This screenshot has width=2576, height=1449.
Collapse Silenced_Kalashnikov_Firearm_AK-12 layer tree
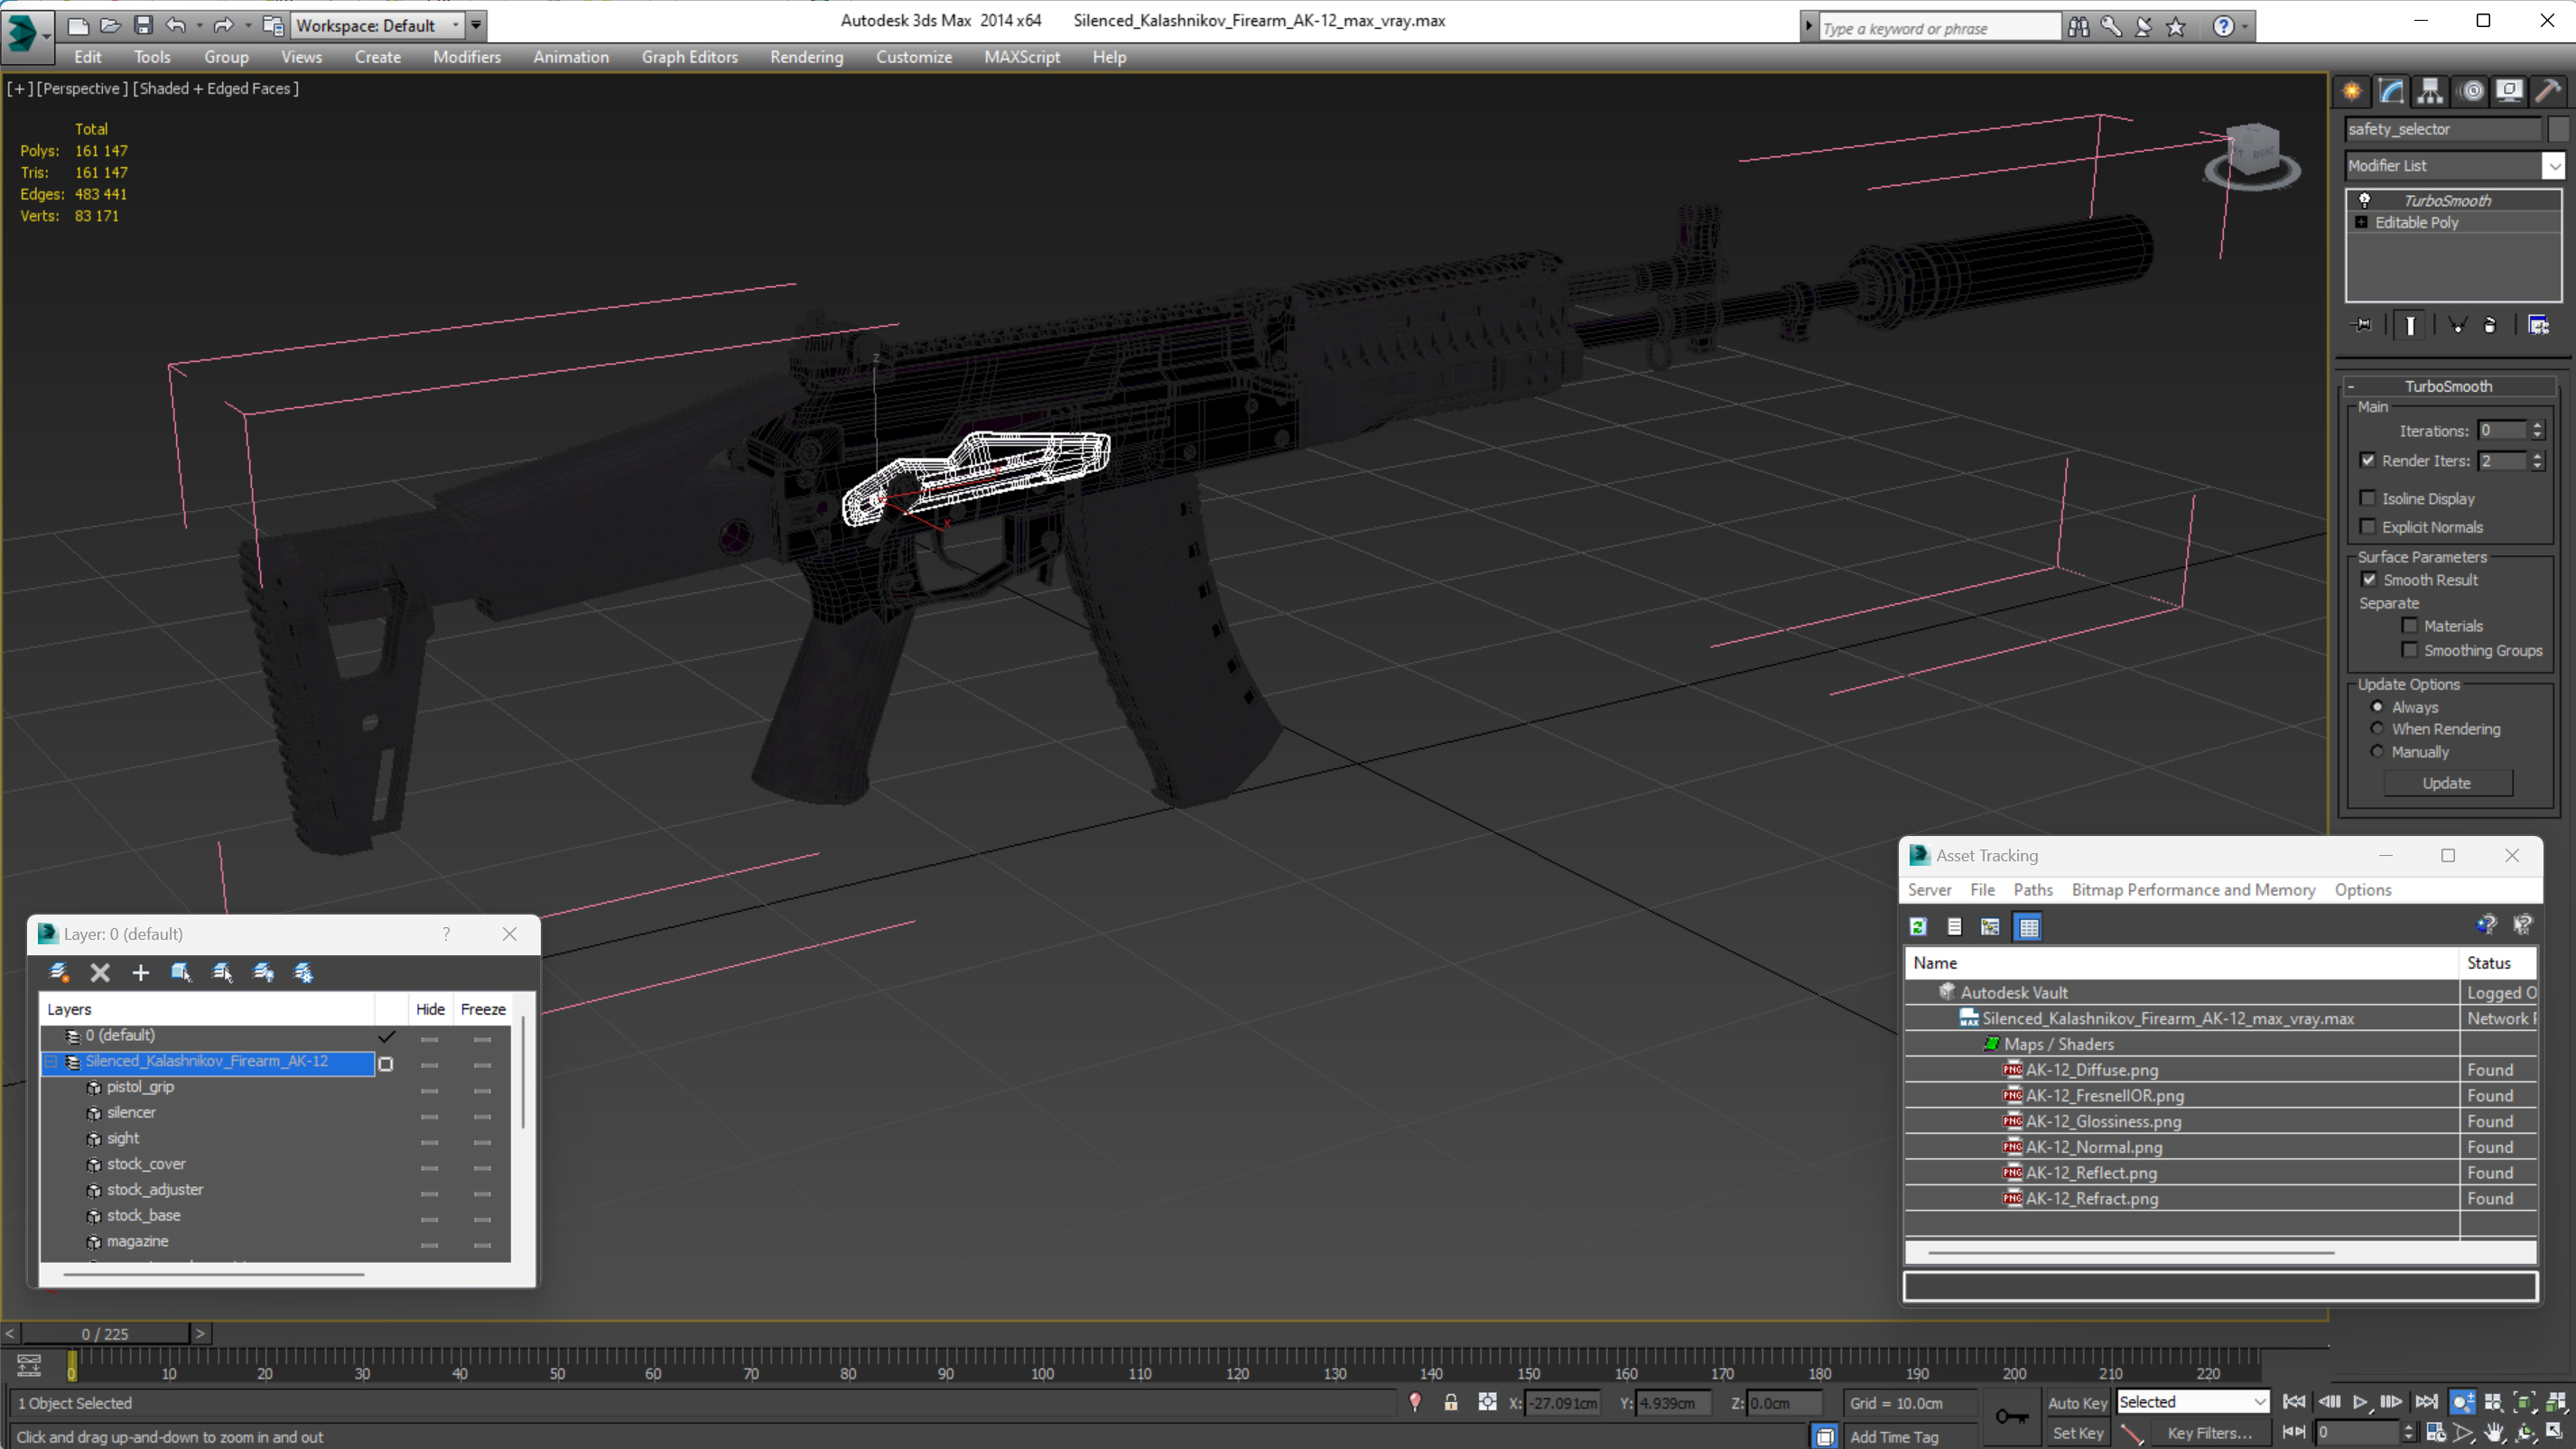[x=50, y=1062]
